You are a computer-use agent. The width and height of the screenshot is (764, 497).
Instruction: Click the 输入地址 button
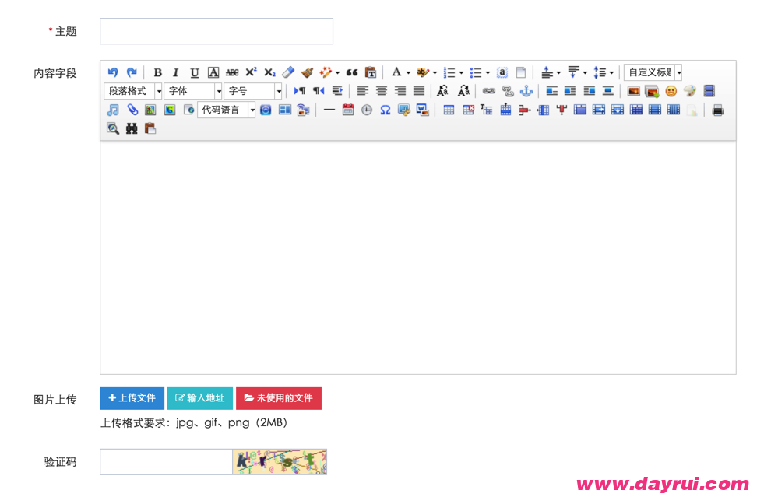[x=200, y=398]
